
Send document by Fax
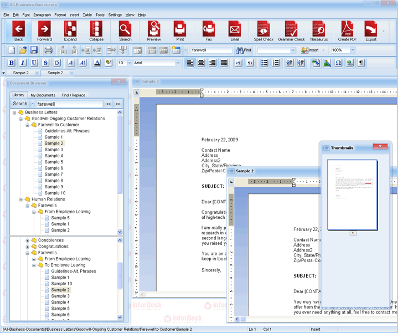click(x=209, y=31)
